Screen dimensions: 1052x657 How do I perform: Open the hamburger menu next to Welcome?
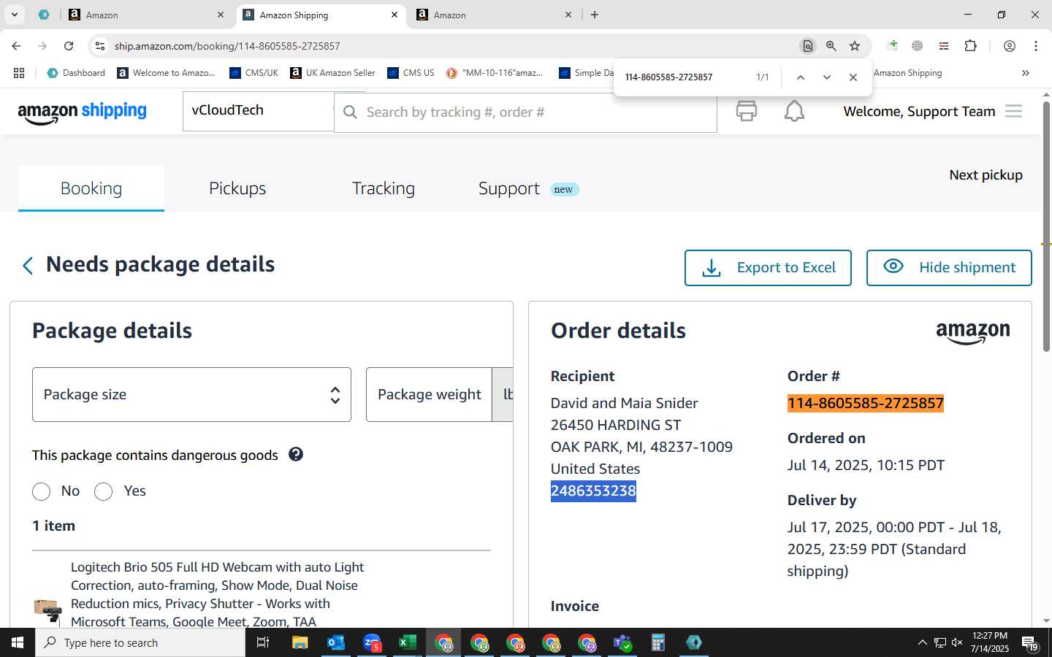point(1013,111)
